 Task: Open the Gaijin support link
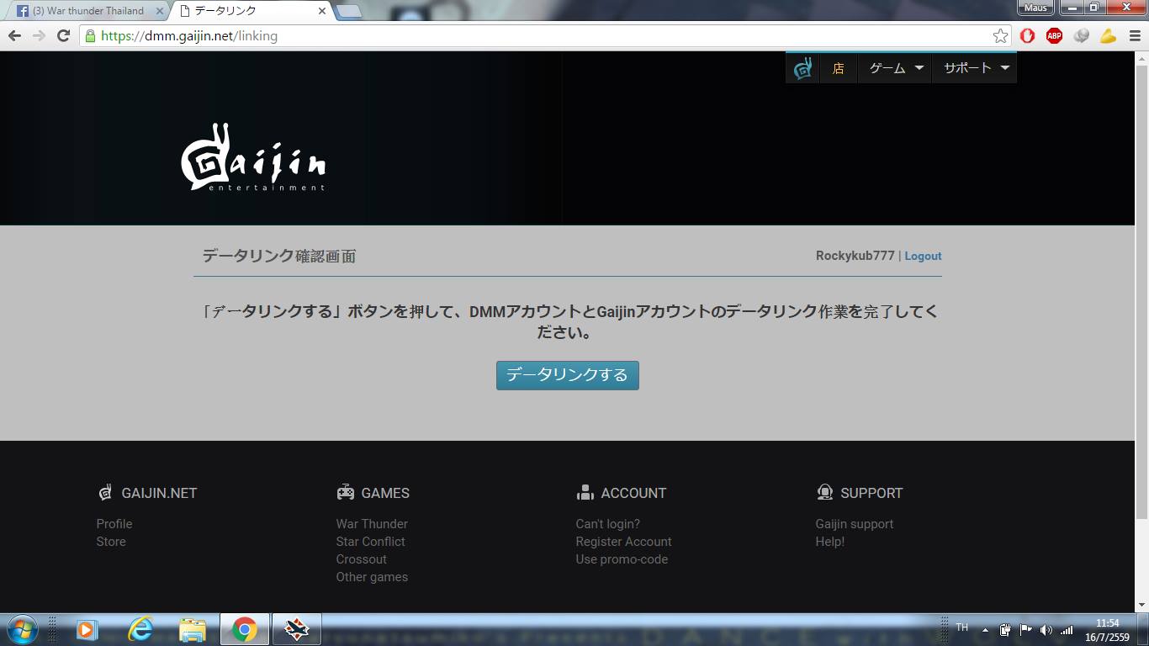point(854,524)
